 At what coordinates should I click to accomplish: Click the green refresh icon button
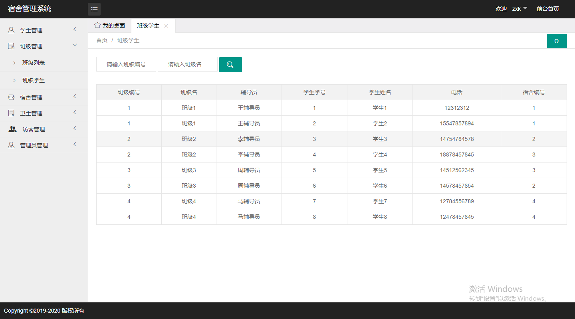[557, 41]
